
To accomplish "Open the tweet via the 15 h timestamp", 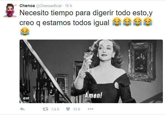I will [x=68, y=6].
